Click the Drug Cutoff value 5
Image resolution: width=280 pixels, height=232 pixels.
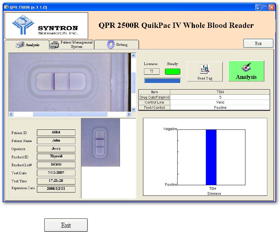point(220,97)
